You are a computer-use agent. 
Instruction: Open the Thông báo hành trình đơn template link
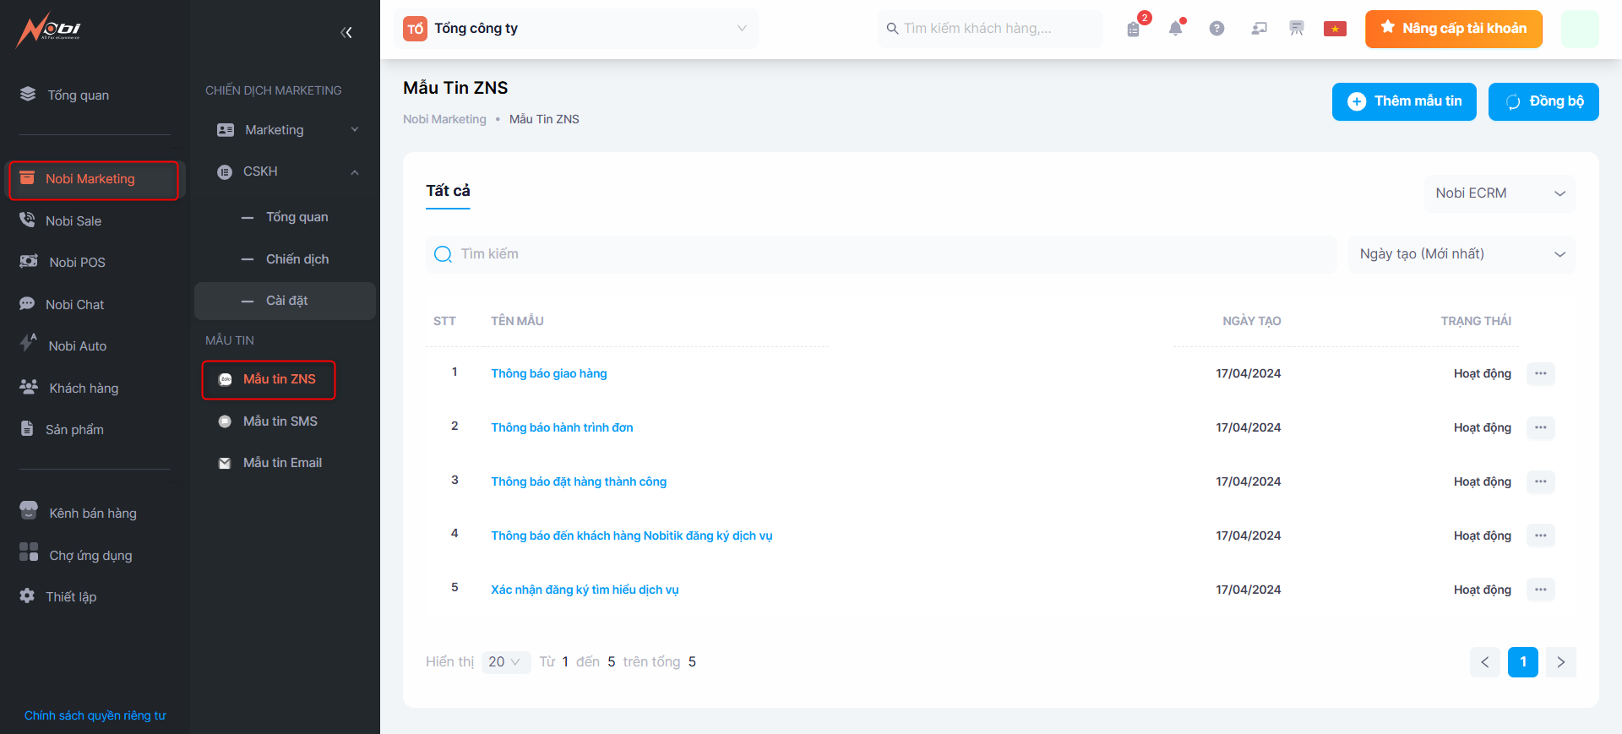pyautogui.click(x=562, y=427)
